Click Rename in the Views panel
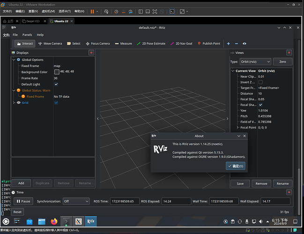This screenshot has height=234, width=304. click(x=282, y=183)
